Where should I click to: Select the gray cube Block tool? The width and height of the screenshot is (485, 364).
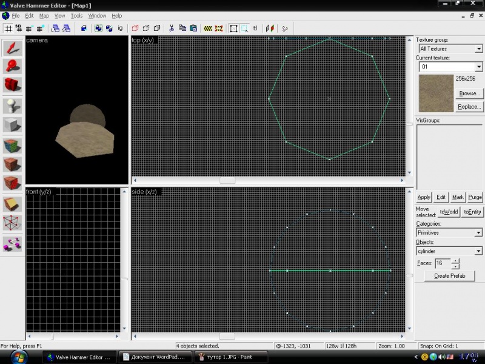point(12,124)
